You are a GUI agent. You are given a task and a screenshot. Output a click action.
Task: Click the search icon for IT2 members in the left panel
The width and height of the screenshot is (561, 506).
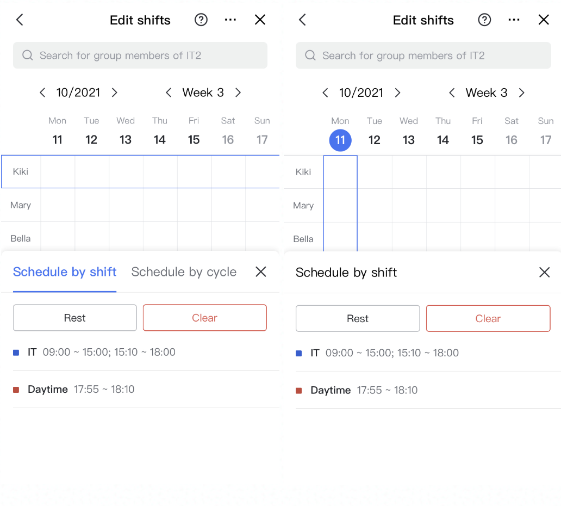click(28, 55)
